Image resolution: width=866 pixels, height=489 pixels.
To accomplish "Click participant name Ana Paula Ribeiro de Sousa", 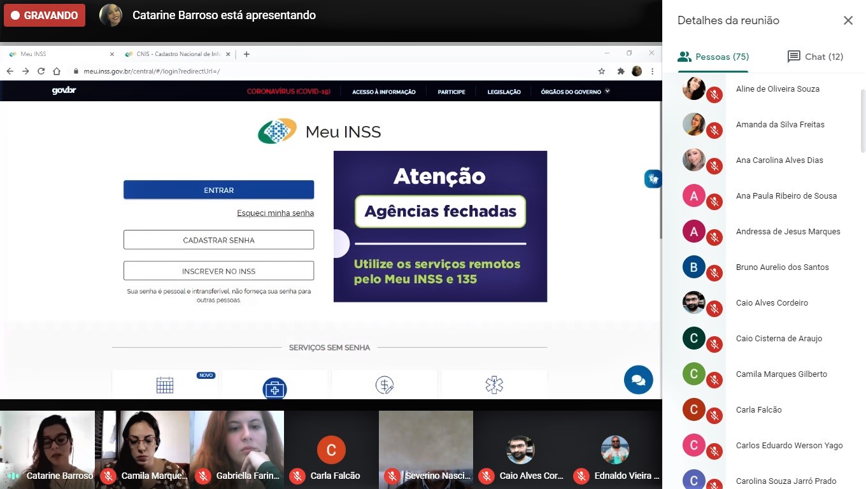I will click(786, 195).
